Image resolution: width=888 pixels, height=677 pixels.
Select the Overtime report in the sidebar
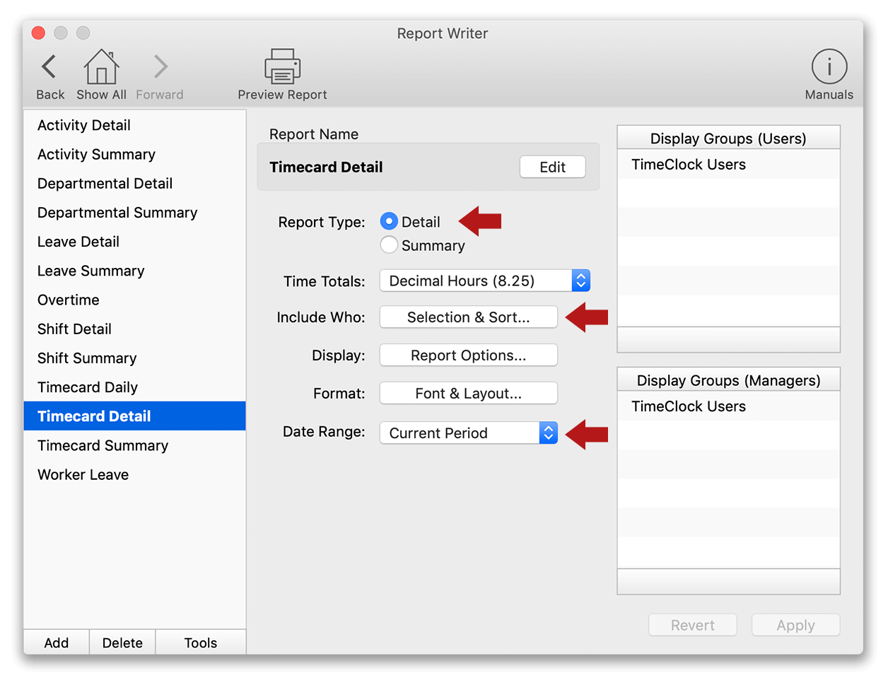coord(68,300)
